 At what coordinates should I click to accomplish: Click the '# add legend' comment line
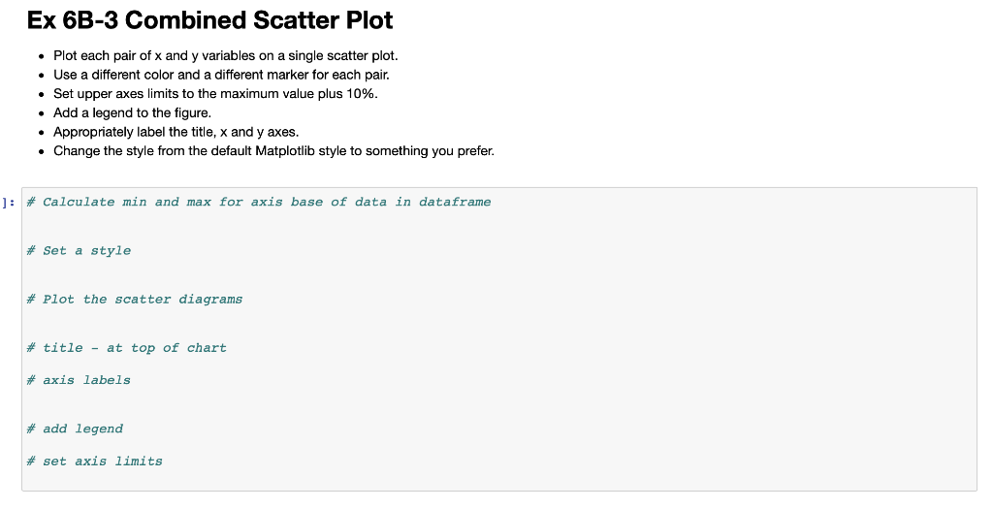point(75,429)
